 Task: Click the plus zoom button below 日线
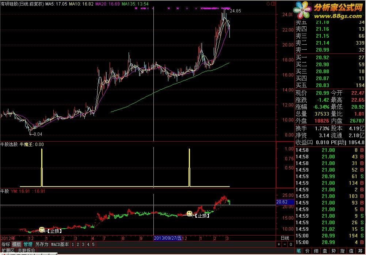tap(279, 244)
